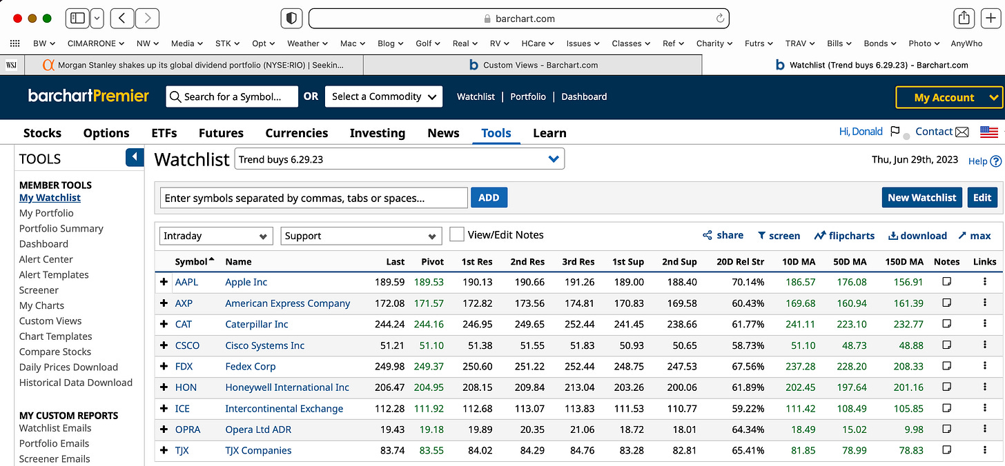1005x466 pixels.
Task: Click the share watchlist icon link
Action: 723,235
